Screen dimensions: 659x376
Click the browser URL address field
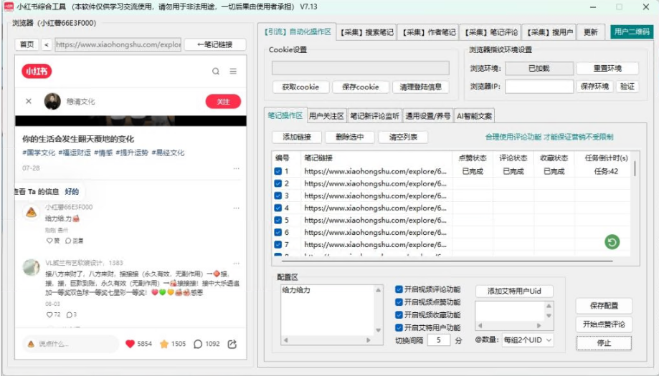[x=118, y=44]
